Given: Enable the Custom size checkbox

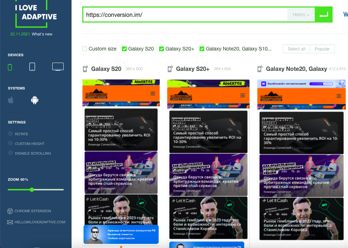Looking at the screenshot, I should point(84,49).
